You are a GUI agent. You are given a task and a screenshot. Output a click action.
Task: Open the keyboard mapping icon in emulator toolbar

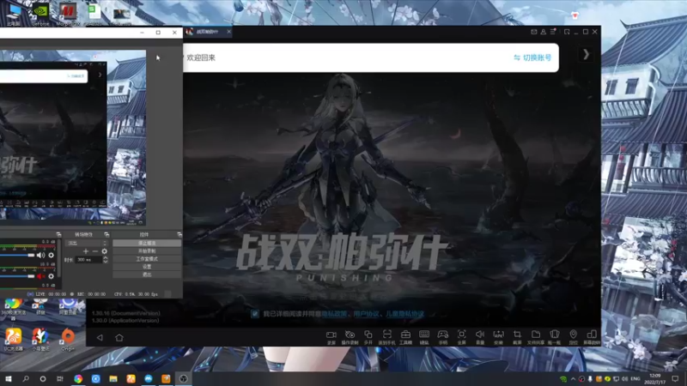coord(424,335)
